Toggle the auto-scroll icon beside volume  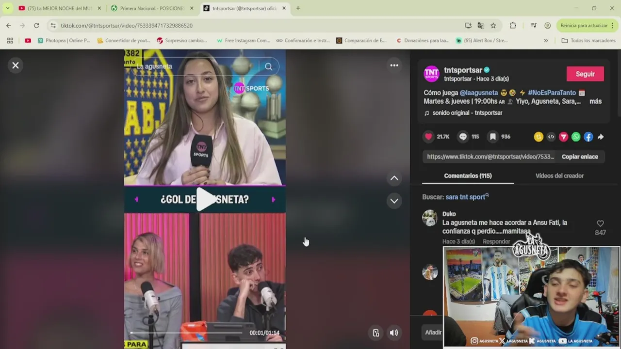point(376,333)
